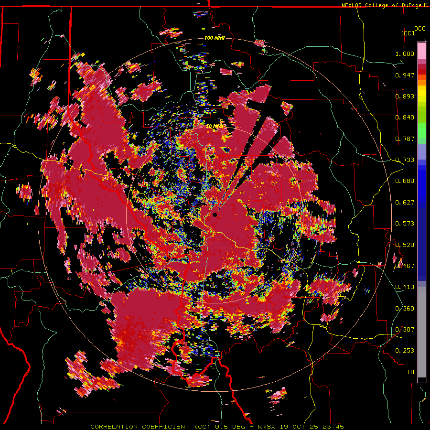Click the black radar site dot

(x=215, y=215)
